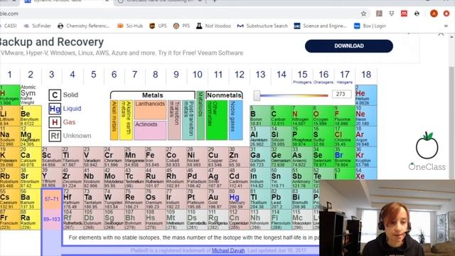
Task: Open the SciFinder bookmark
Action: tap(38, 26)
